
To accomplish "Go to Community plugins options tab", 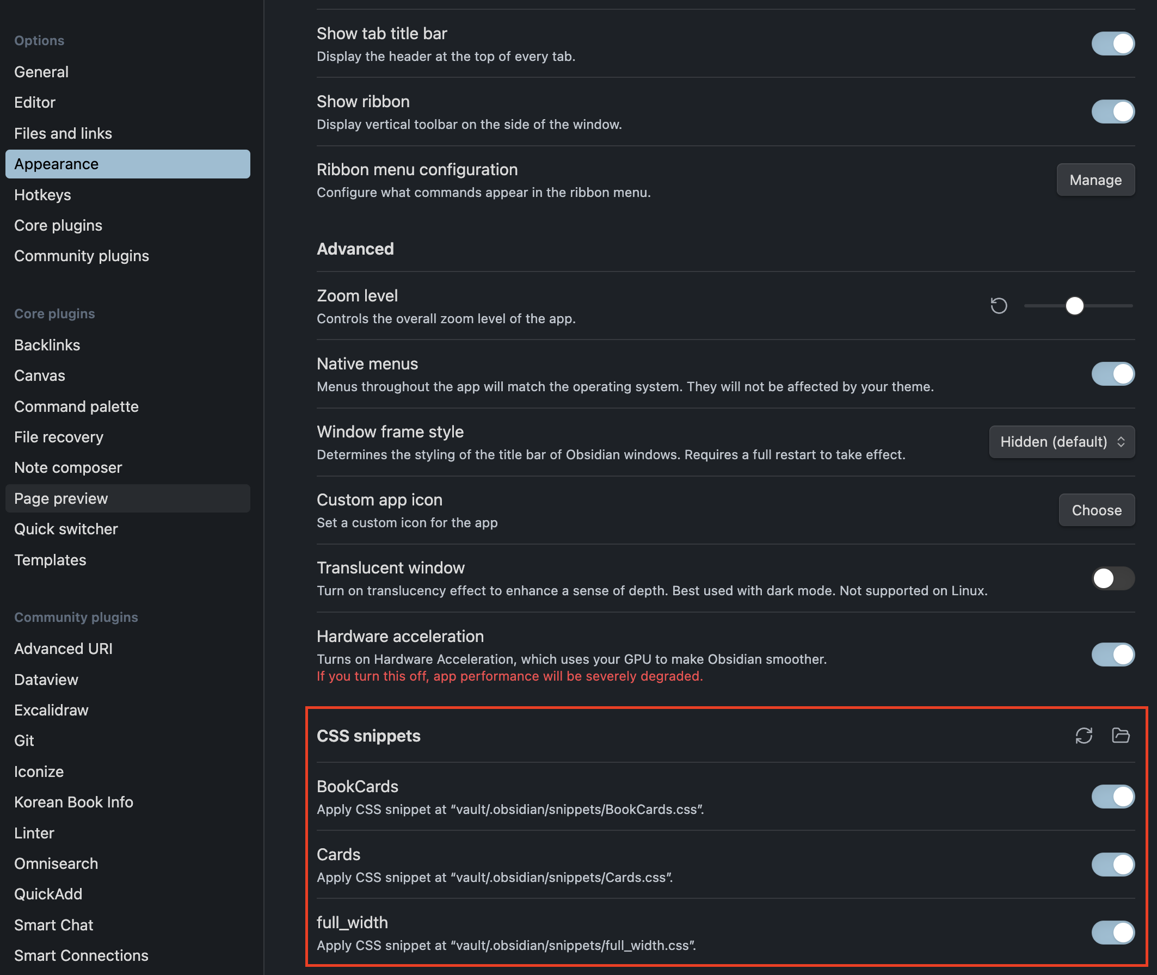I will (x=81, y=256).
